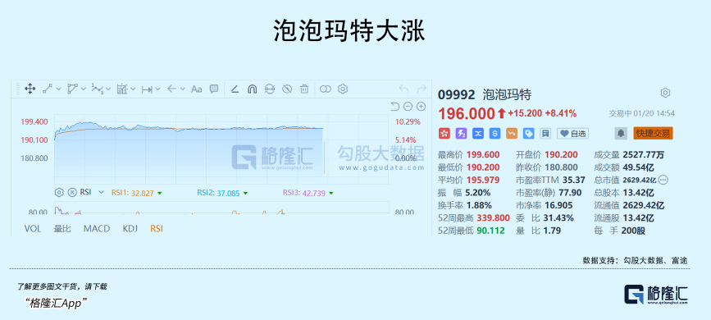Viewport: 711px width, 320px height.
Task: Hide all drawings with crossed-eye icon
Action: pos(287,89)
